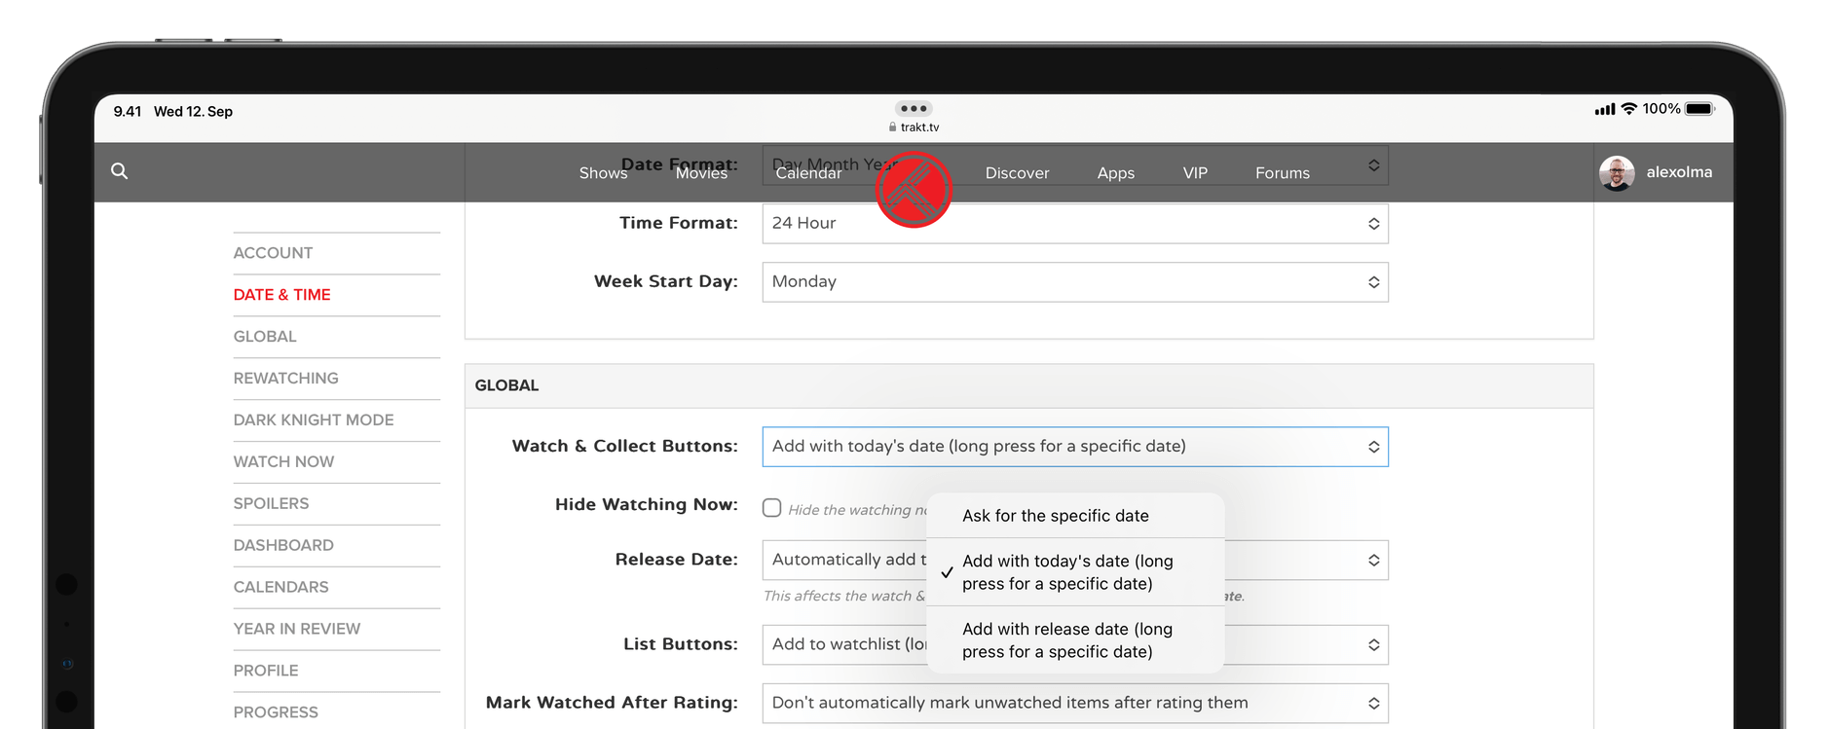The image size is (1829, 729).
Task: Click the Wi-Fi status icon
Action: pos(1629,109)
